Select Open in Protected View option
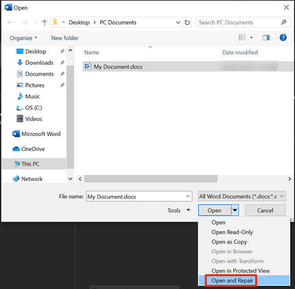 coord(241,271)
